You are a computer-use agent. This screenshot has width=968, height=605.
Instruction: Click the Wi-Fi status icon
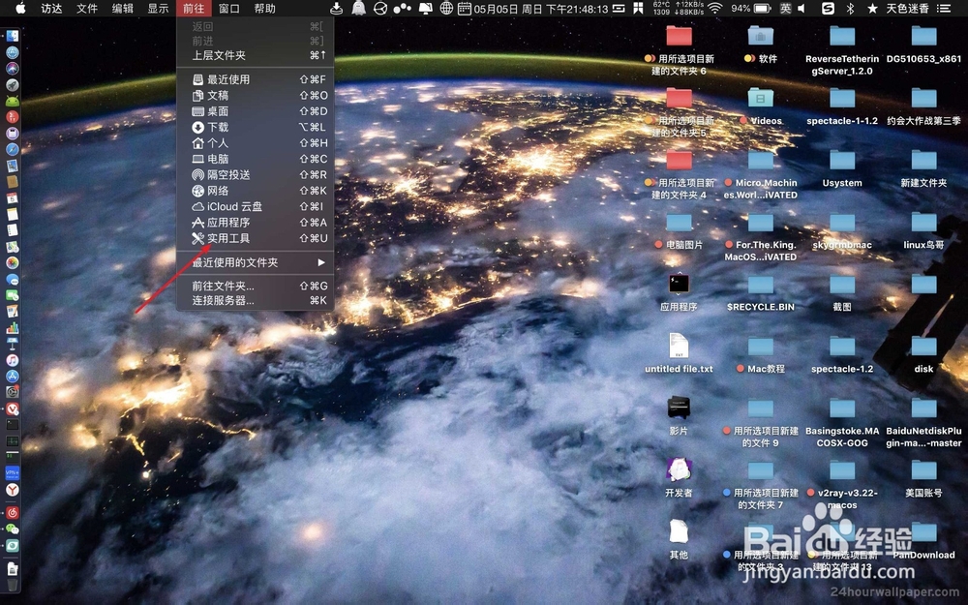[x=715, y=8]
